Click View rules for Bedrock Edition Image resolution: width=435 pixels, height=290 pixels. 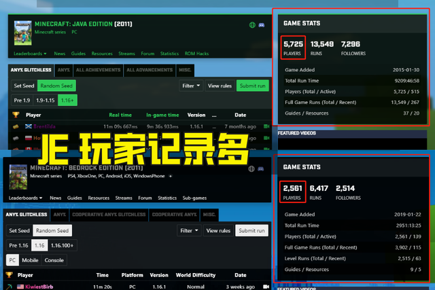218,230
